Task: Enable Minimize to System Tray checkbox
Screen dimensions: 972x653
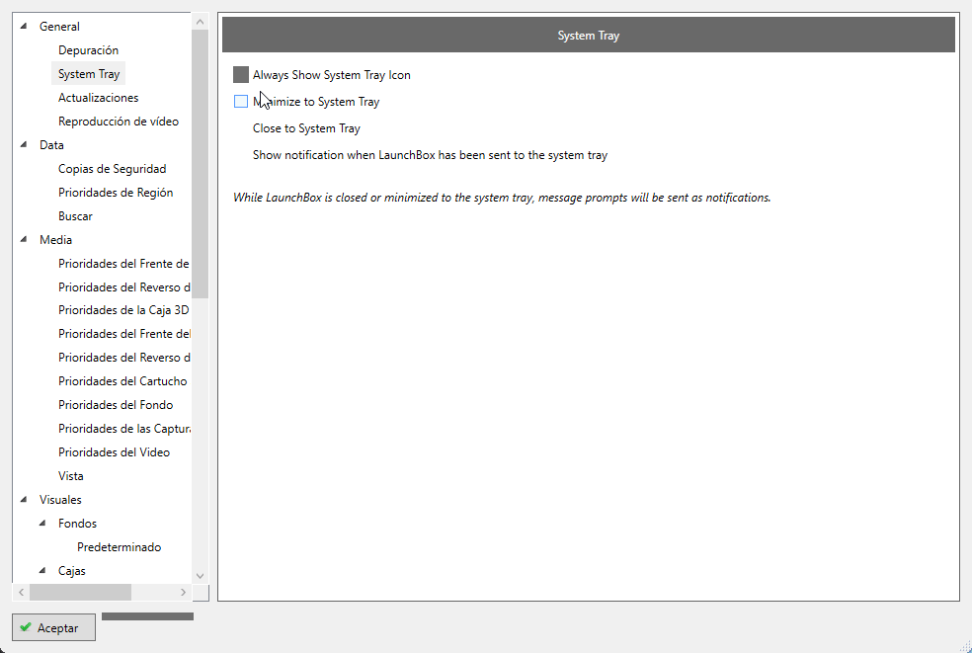Action: tap(241, 102)
